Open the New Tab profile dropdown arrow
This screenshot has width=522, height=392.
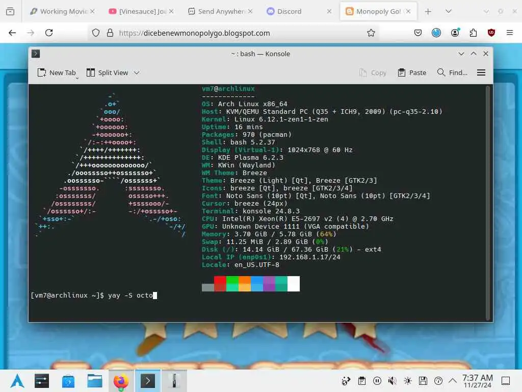[77, 78]
